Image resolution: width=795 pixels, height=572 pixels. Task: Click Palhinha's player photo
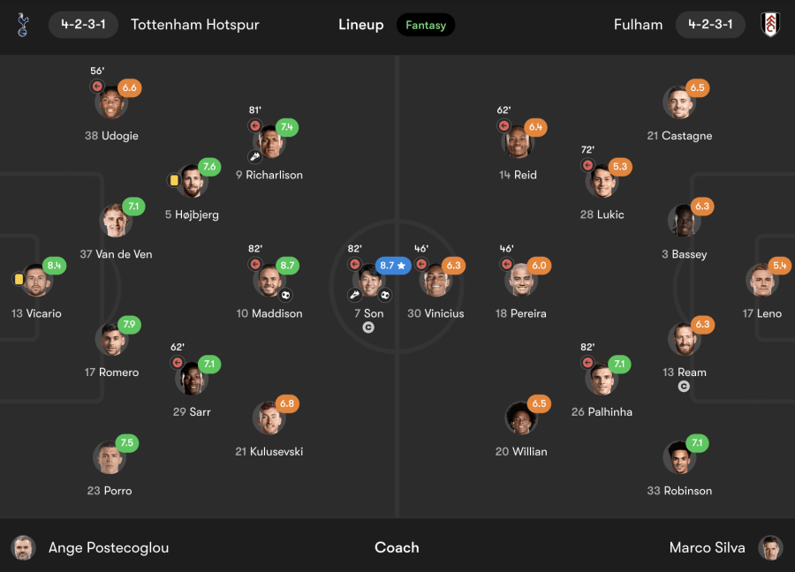point(600,379)
